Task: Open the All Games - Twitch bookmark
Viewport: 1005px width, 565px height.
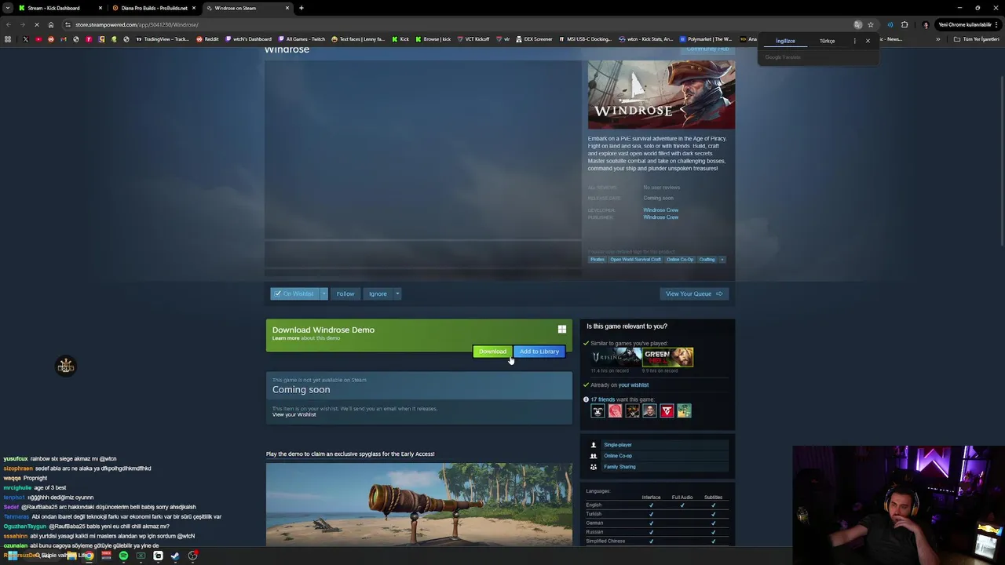Action: coord(301,39)
